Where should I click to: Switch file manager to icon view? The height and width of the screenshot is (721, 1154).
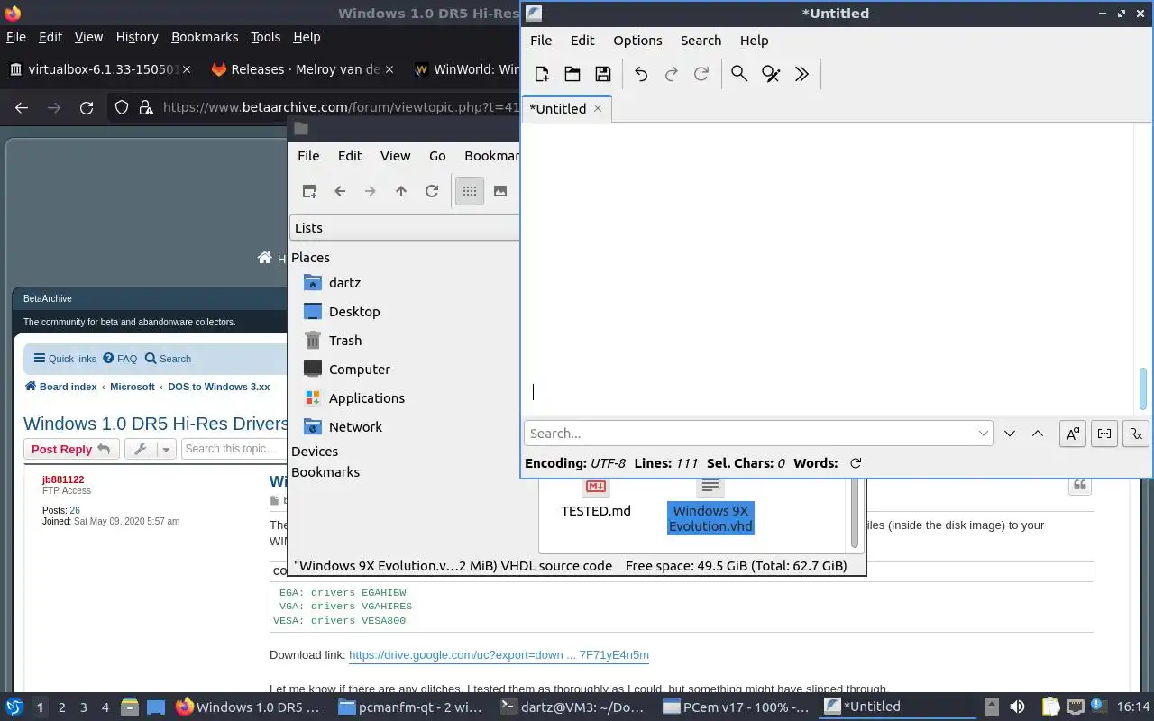click(470, 191)
